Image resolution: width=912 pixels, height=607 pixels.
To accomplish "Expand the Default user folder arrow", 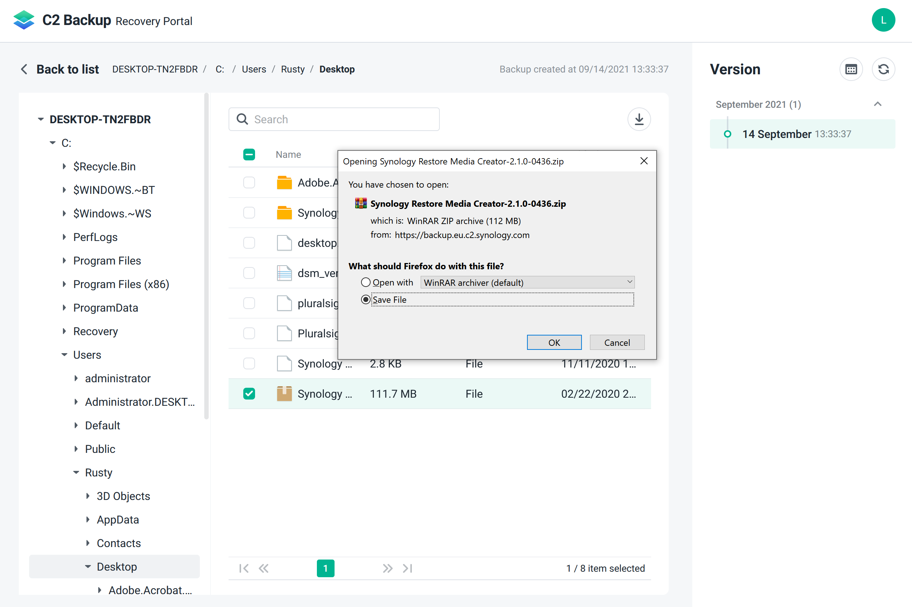I will 76,425.
